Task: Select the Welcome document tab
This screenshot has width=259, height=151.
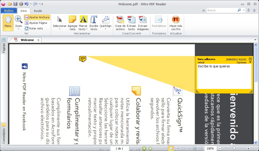Action: (27, 40)
